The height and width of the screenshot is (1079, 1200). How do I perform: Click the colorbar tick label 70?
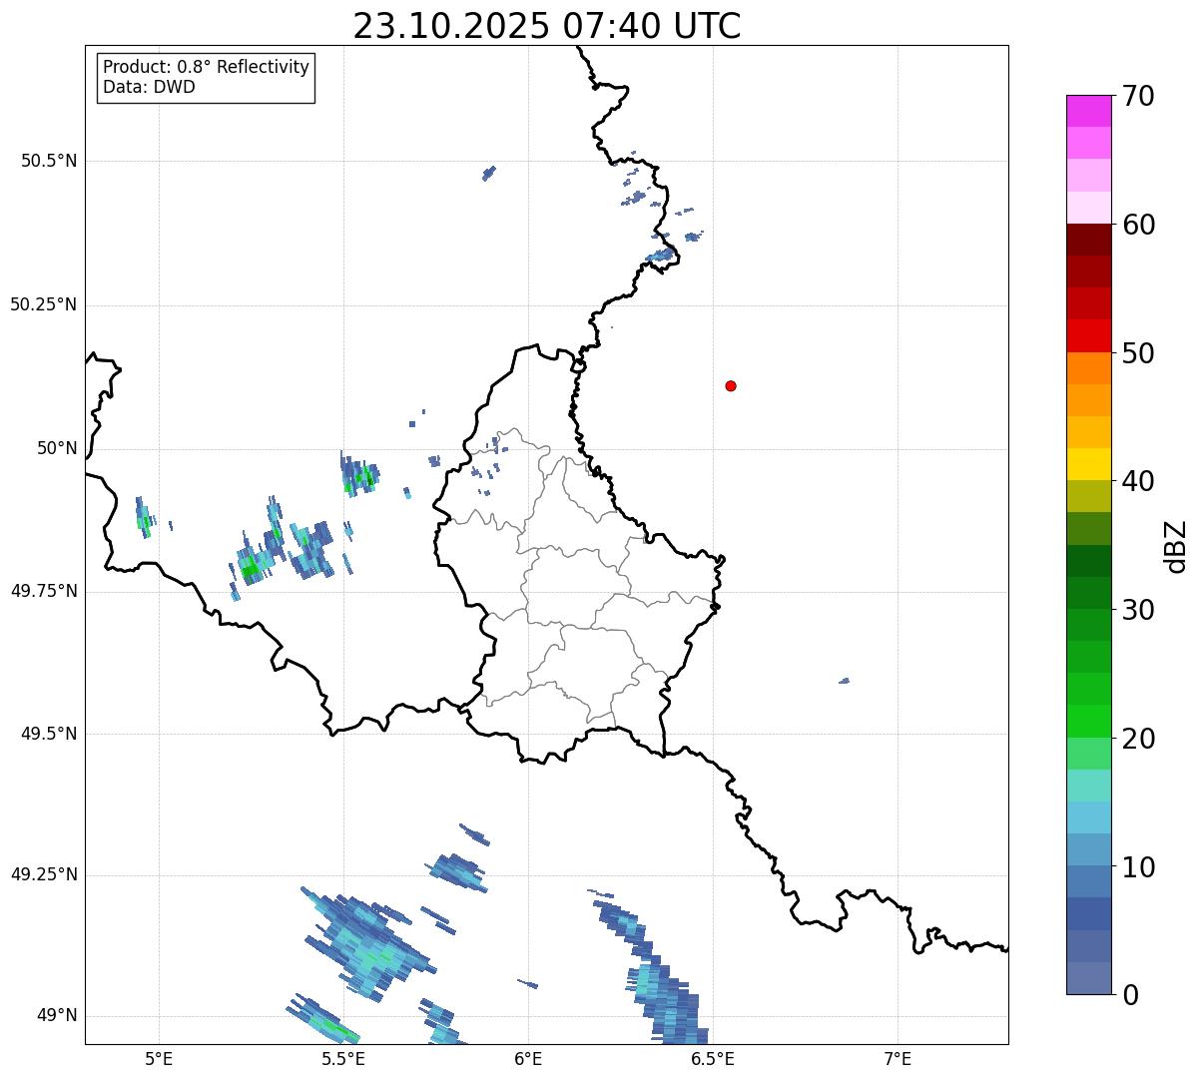(x=1138, y=96)
